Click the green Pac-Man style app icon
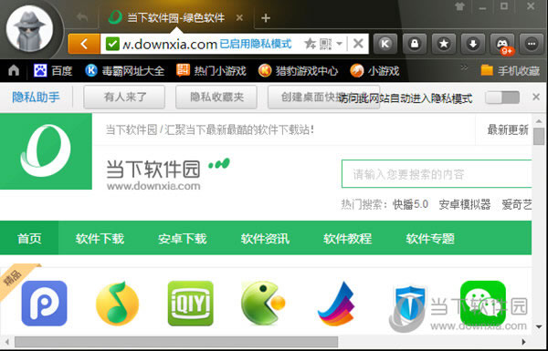This screenshot has width=548, height=351. point(263,303)
